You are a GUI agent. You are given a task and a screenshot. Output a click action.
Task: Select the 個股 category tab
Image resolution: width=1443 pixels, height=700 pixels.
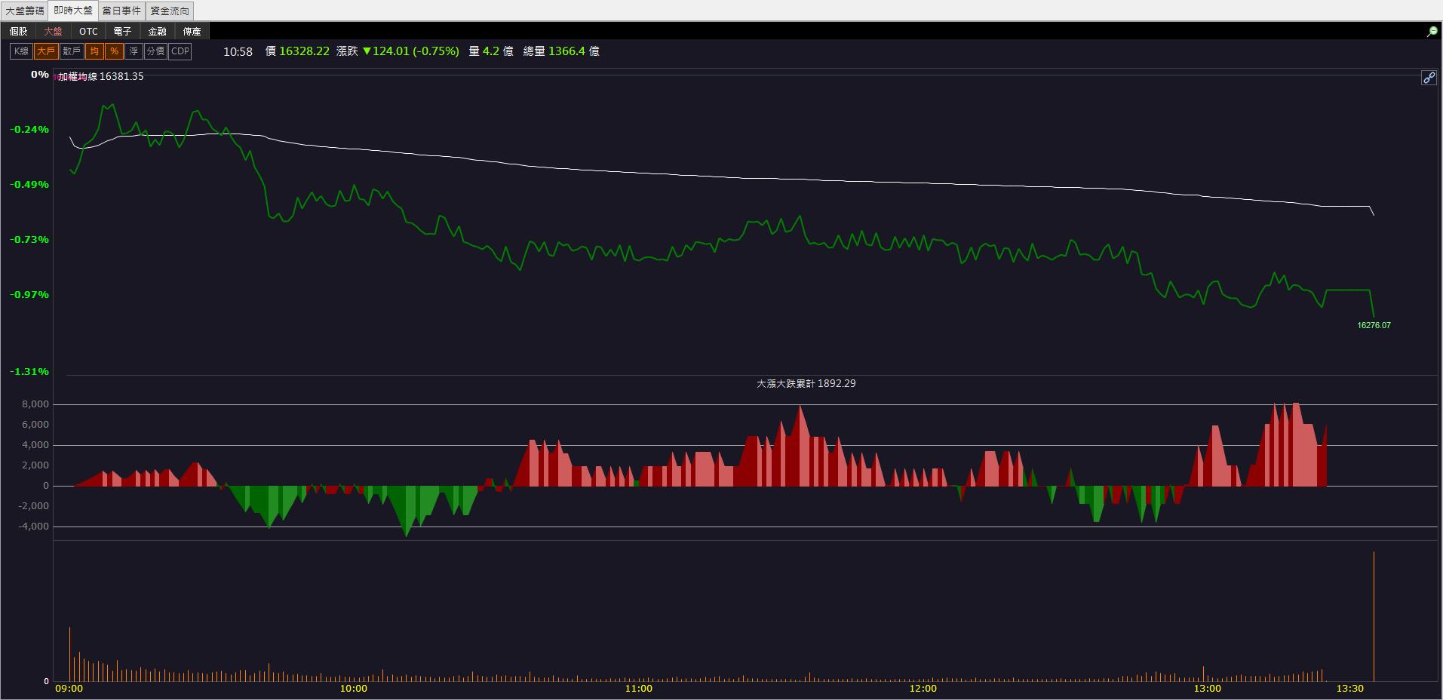[18, 31]
